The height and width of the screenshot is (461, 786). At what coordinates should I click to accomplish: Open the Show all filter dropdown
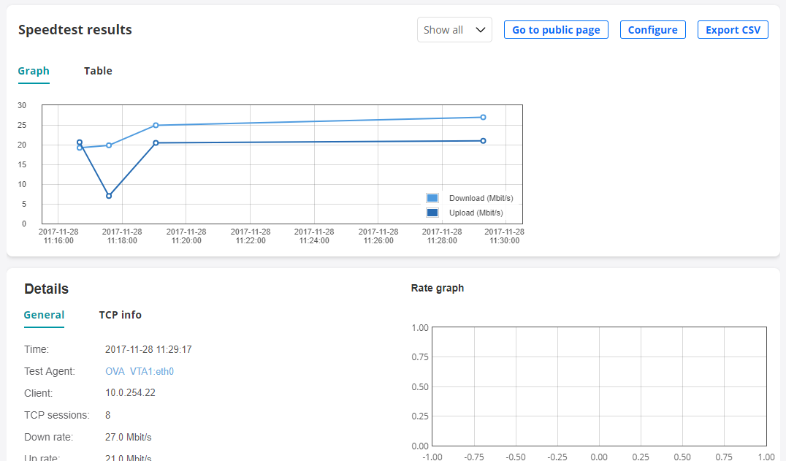click(x=454, y=30)
